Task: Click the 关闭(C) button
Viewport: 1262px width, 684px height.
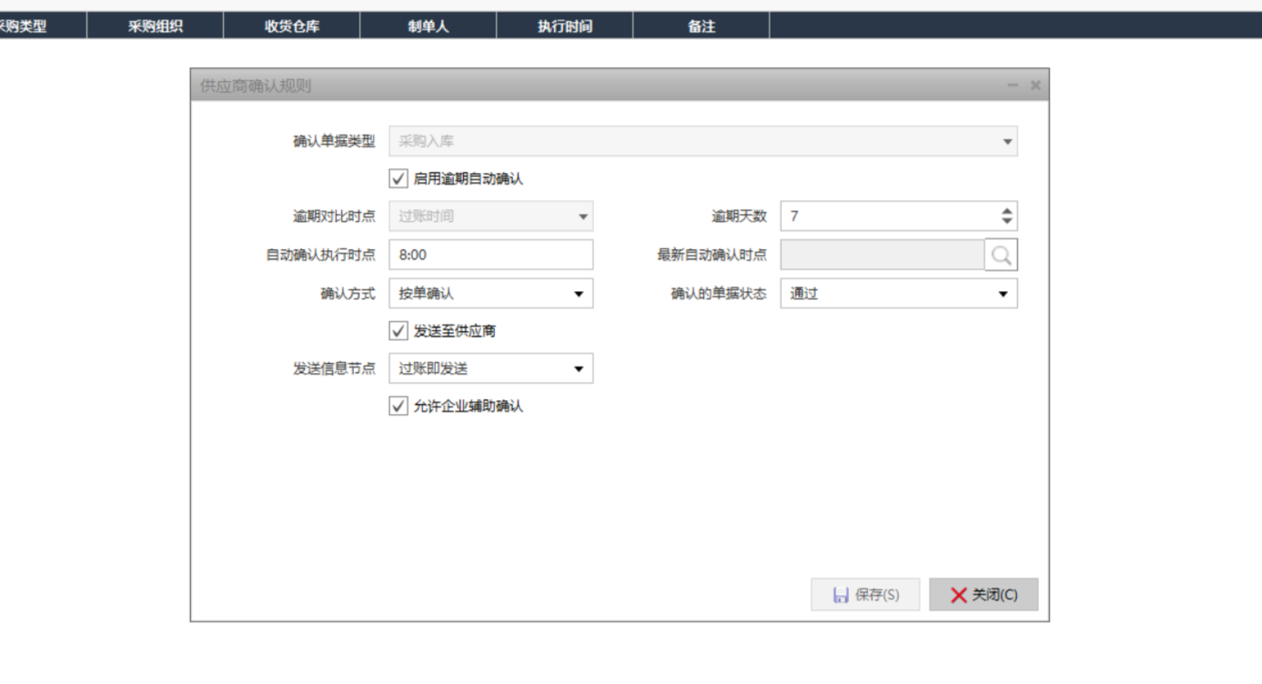Action: point(984,595)
